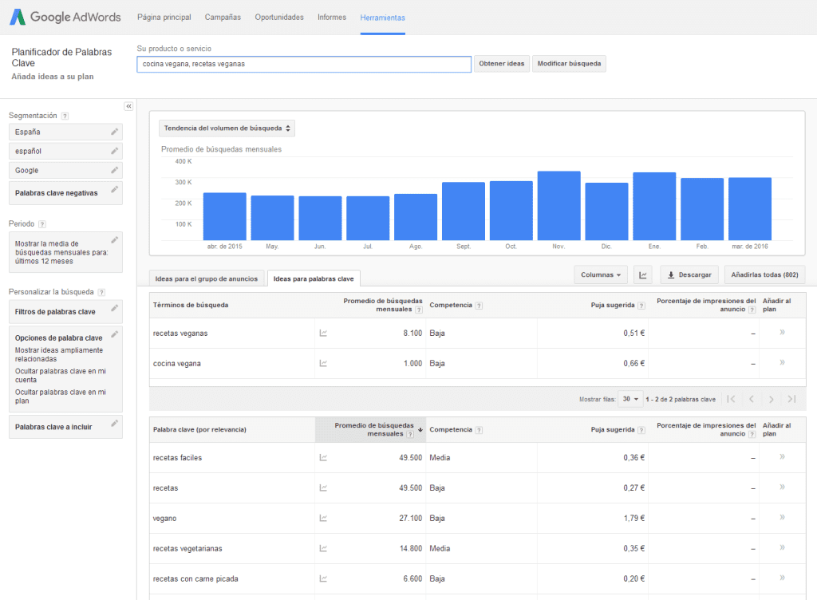Image resolution: width=817 pixels, height=600 pixels.
Task: Sort by Promedio de búsquedas mensuales in keyword ideas
Action: pyautogui.click(x=370, y=430)
